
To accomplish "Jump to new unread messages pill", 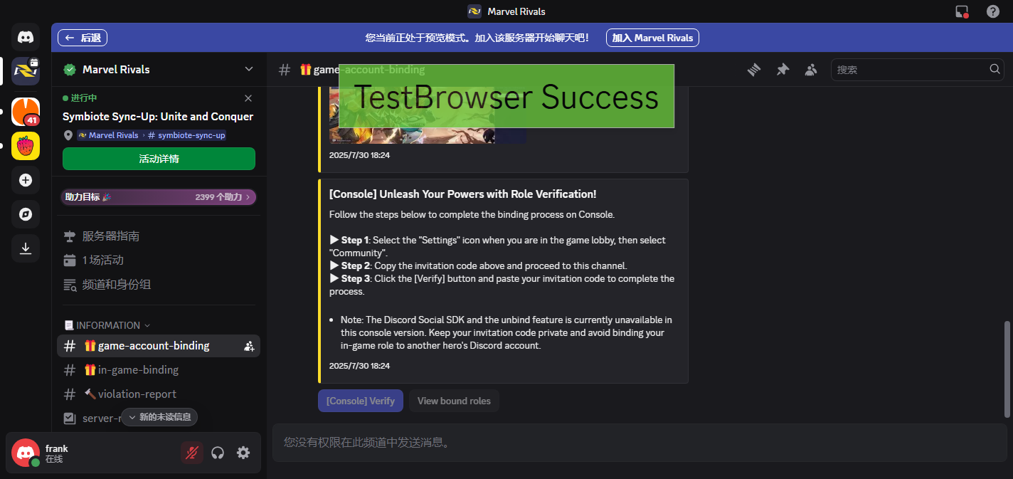I will point(159,417).
